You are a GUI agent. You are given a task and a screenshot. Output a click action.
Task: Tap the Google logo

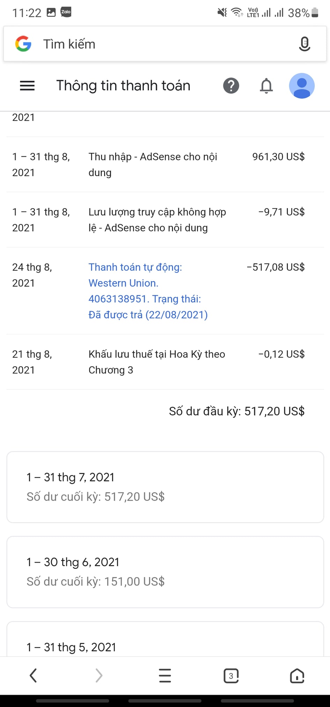tap(23, 44)
